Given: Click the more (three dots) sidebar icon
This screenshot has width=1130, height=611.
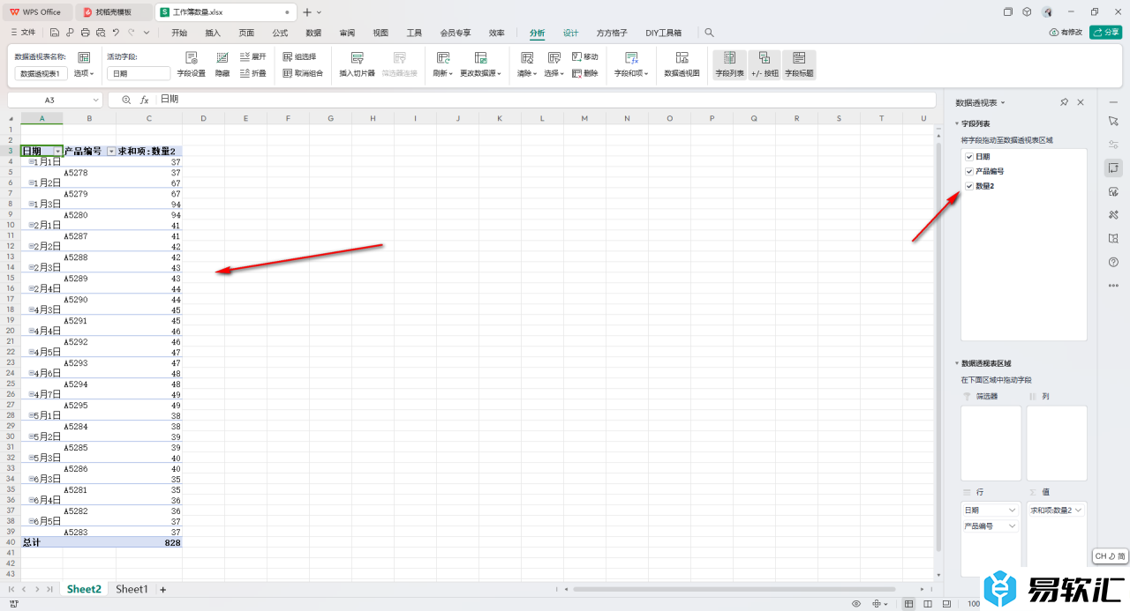Looking at the screenshot, I should (x=1113, y=285).
